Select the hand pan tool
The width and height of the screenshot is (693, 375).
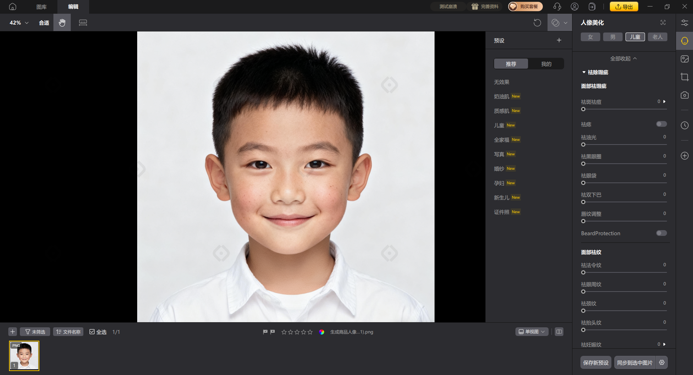pyautogui.click(x=62, y=23)
